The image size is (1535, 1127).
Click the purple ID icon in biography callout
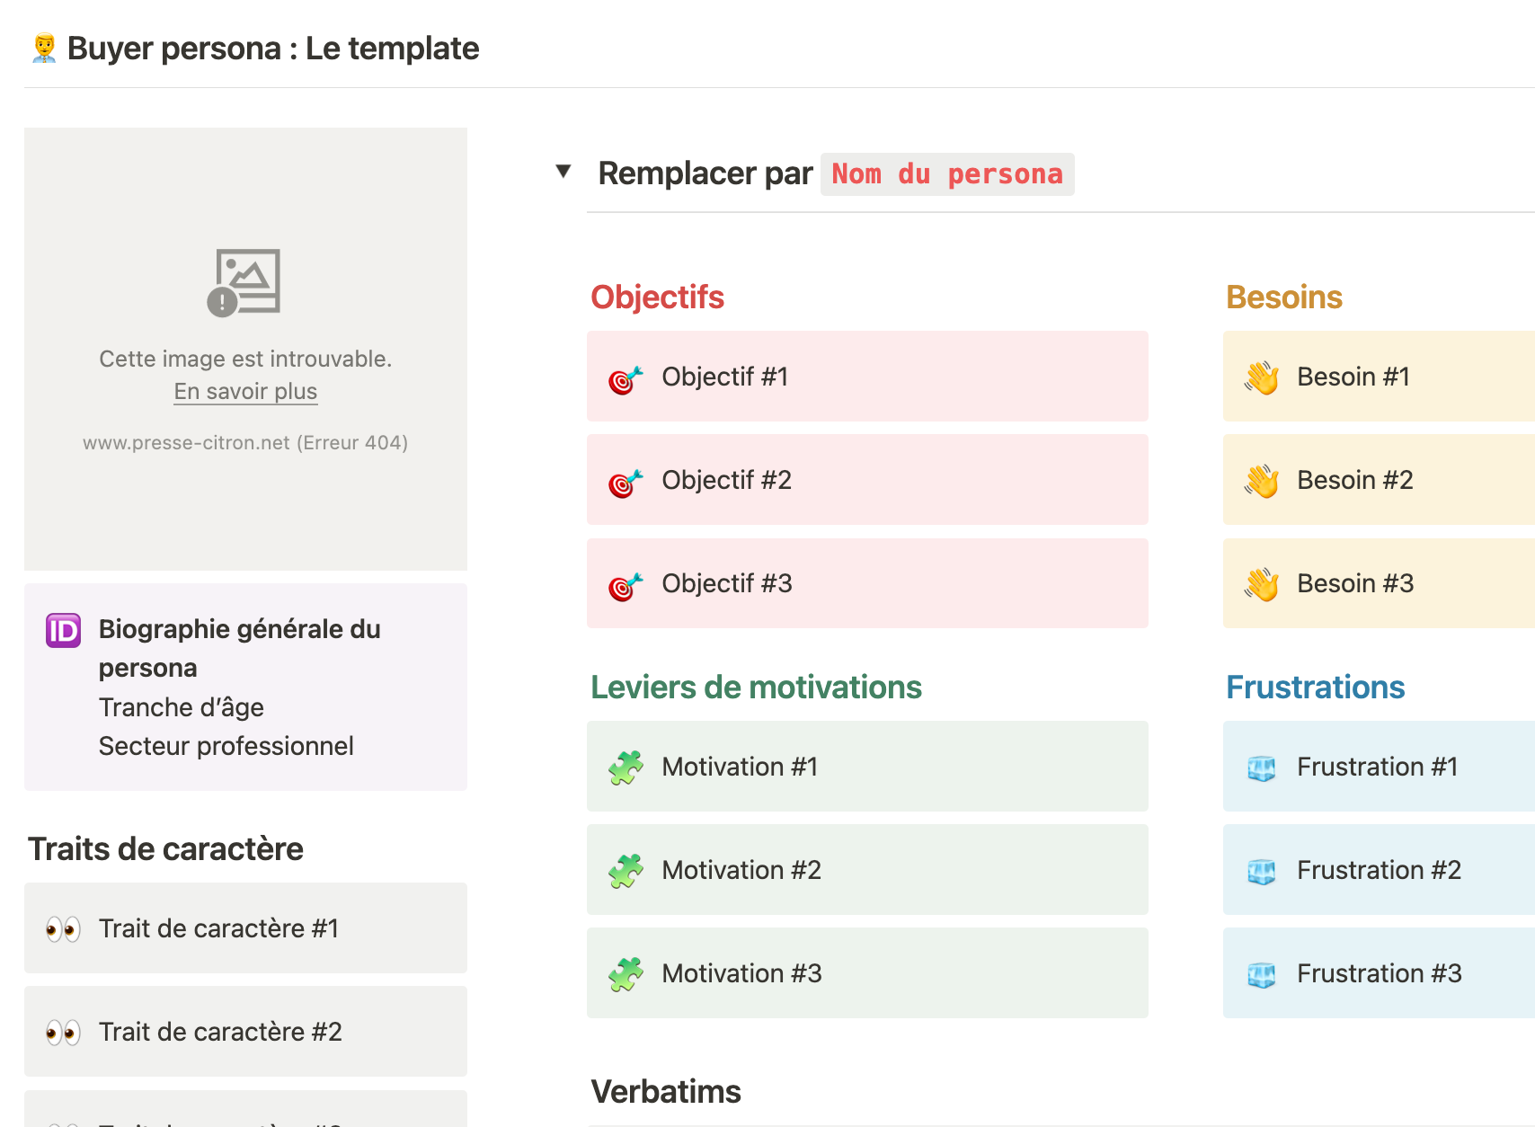pos(64,630)
